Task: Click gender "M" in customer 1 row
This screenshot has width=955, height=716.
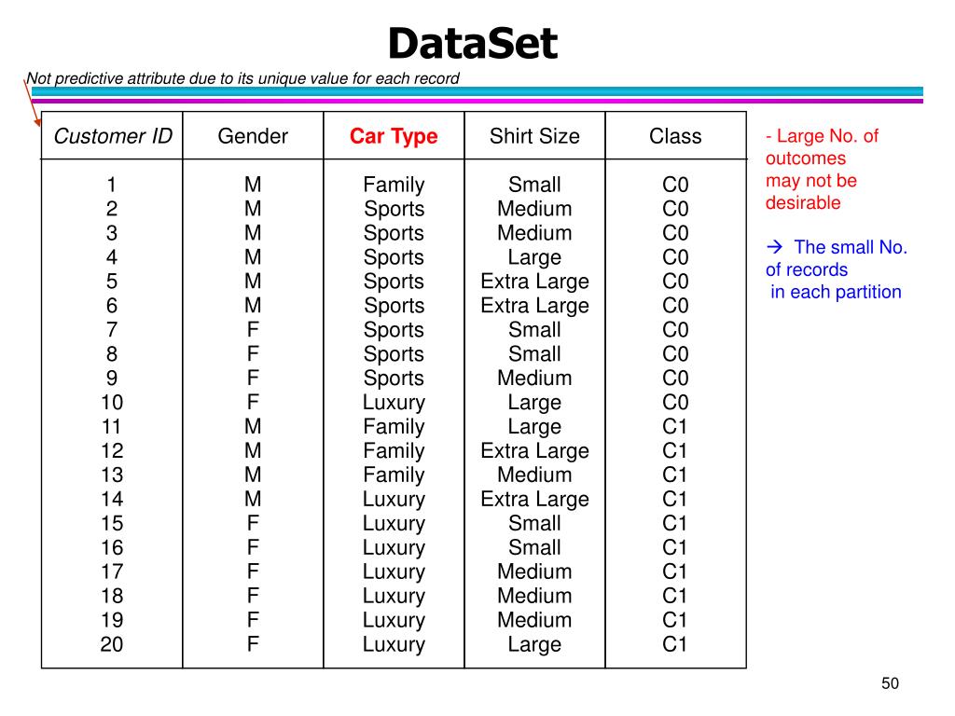Action: (x=253, y=185)
